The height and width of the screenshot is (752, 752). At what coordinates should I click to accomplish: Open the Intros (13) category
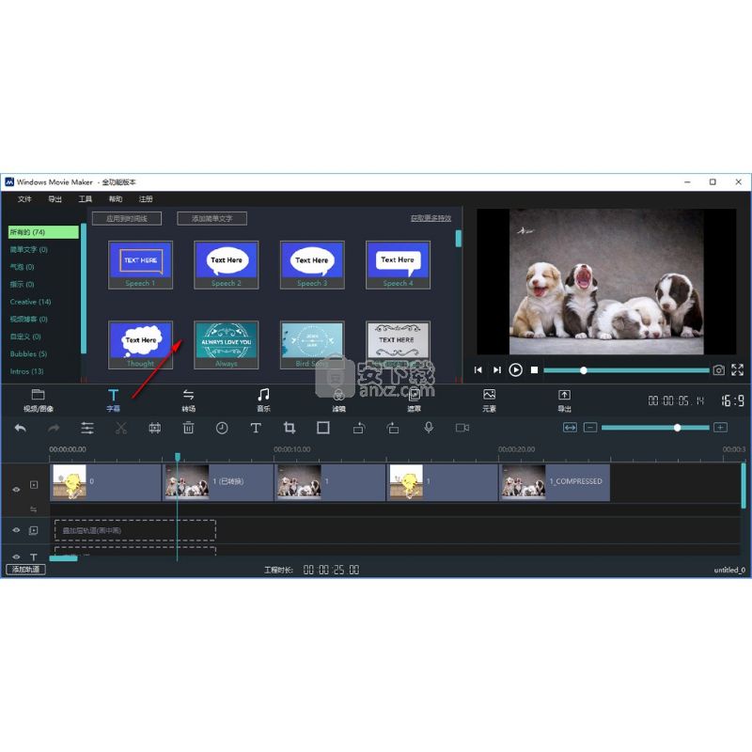28,371
